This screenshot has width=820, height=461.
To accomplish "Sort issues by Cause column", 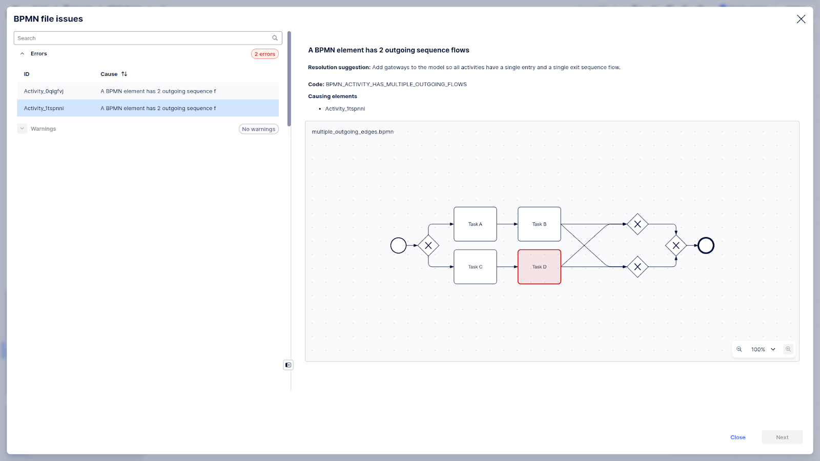I will click(124, 74).
